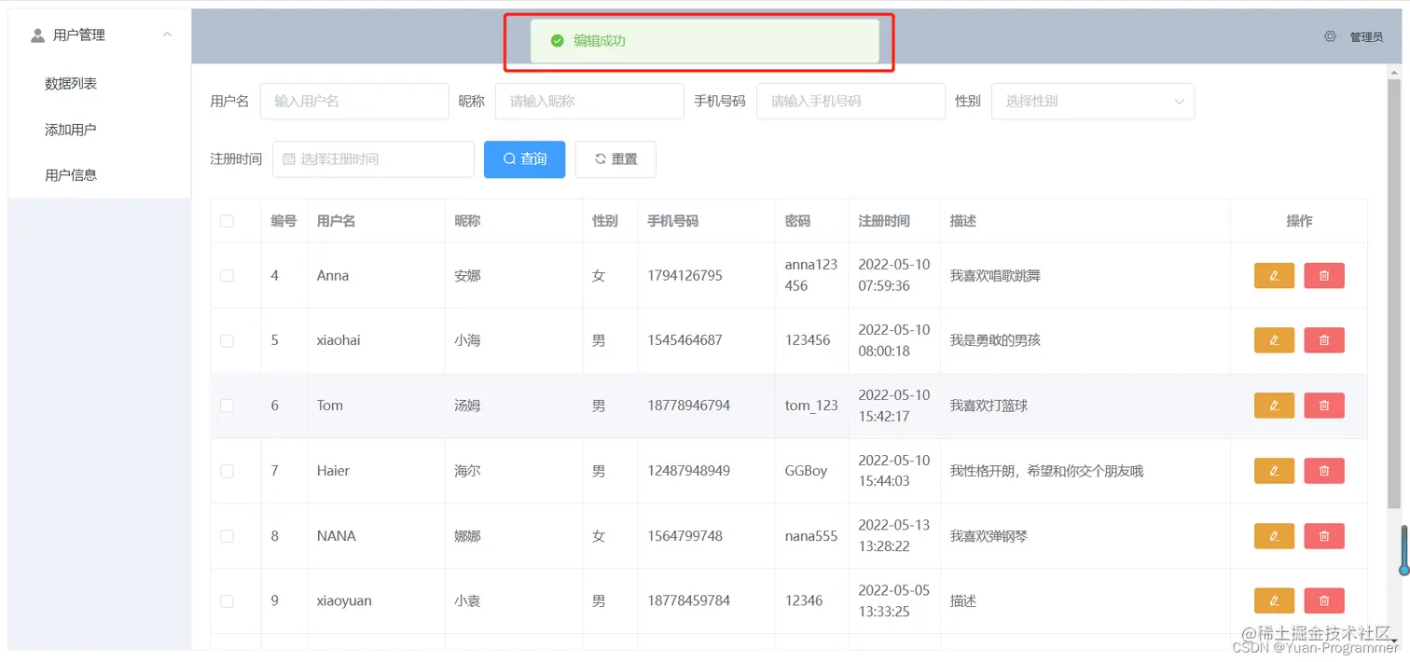Click the 注册时间 column header
The width and height of the screenshot is (1410, 662).
click(x=884, y=221)
